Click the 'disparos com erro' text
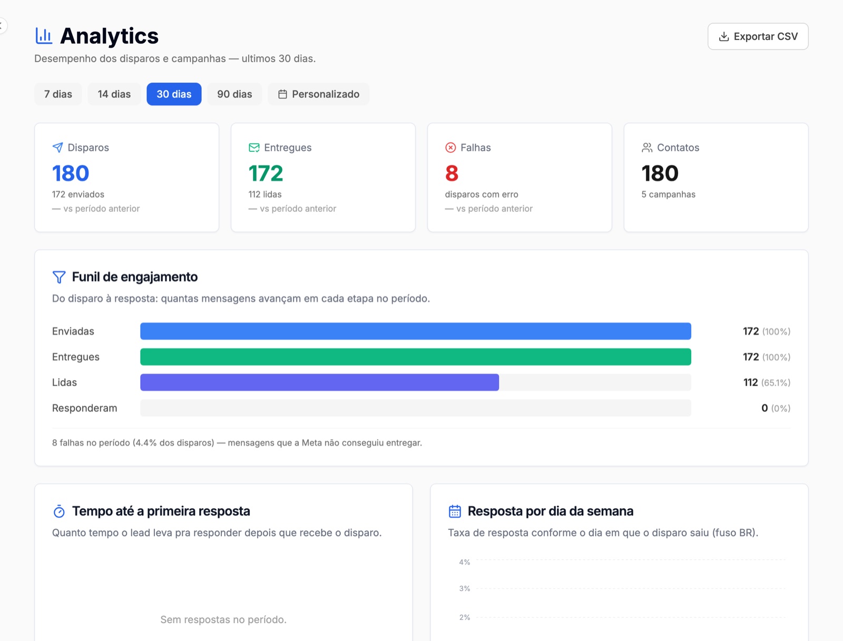843x641 pixels. tap(482, 195)
